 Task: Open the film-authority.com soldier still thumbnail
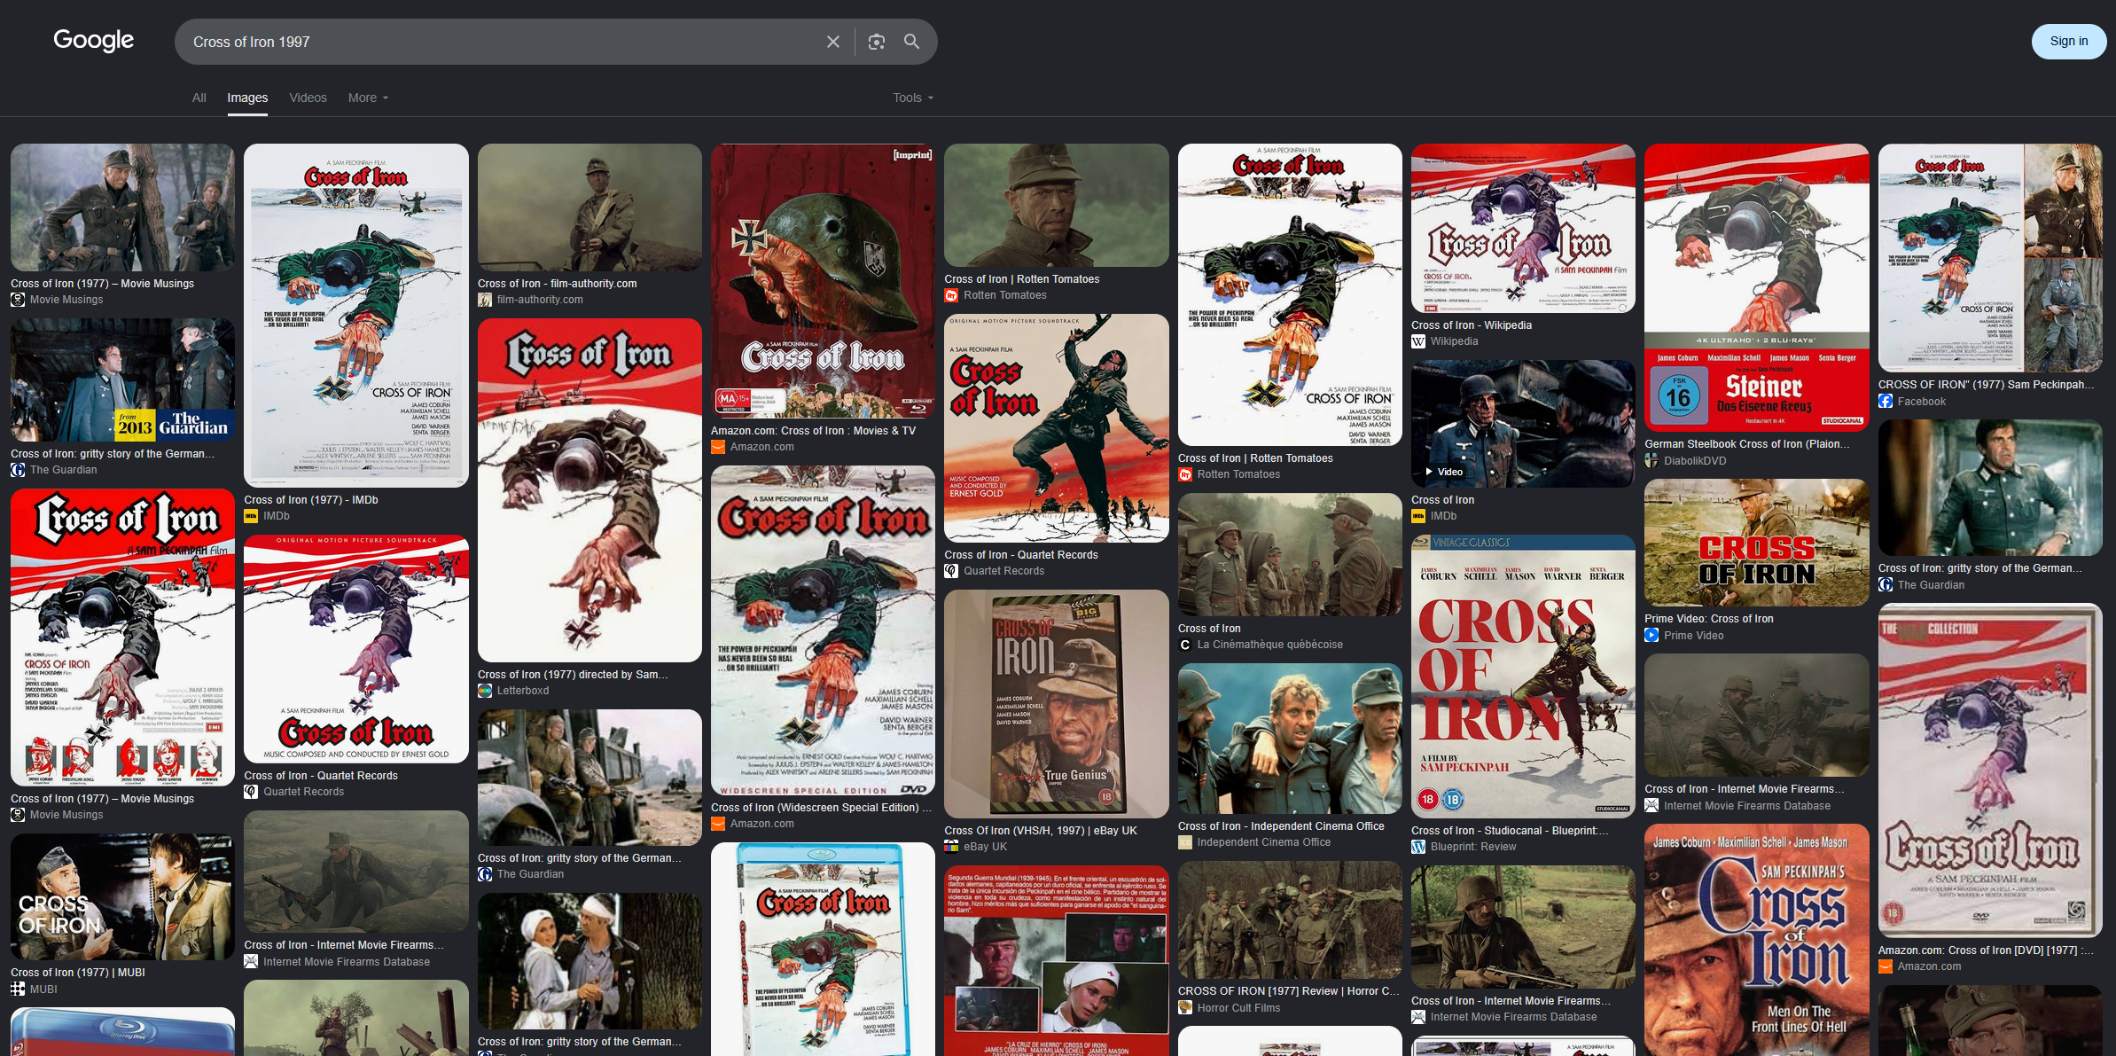[590, 207]
